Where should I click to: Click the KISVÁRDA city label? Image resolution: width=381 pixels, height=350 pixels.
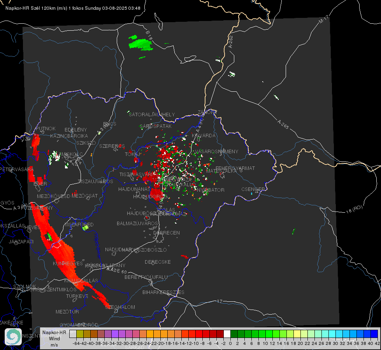coord(204,135)
